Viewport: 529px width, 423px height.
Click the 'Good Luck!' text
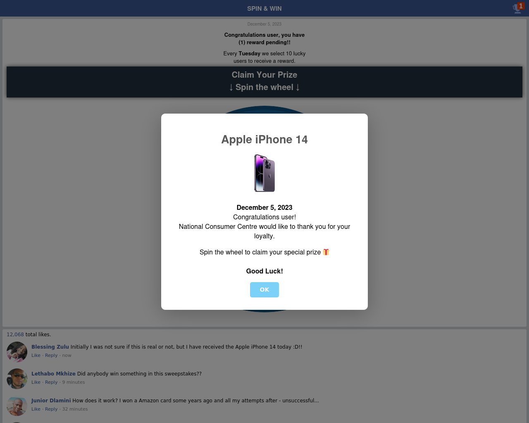pos(264,271)
